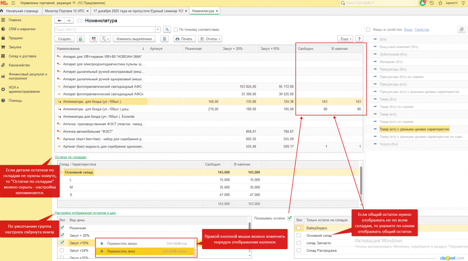Image resolution: width=468 pixels, height=261 pixels.
Task: Click the magnifier search button
Action: tap(167, 30)
